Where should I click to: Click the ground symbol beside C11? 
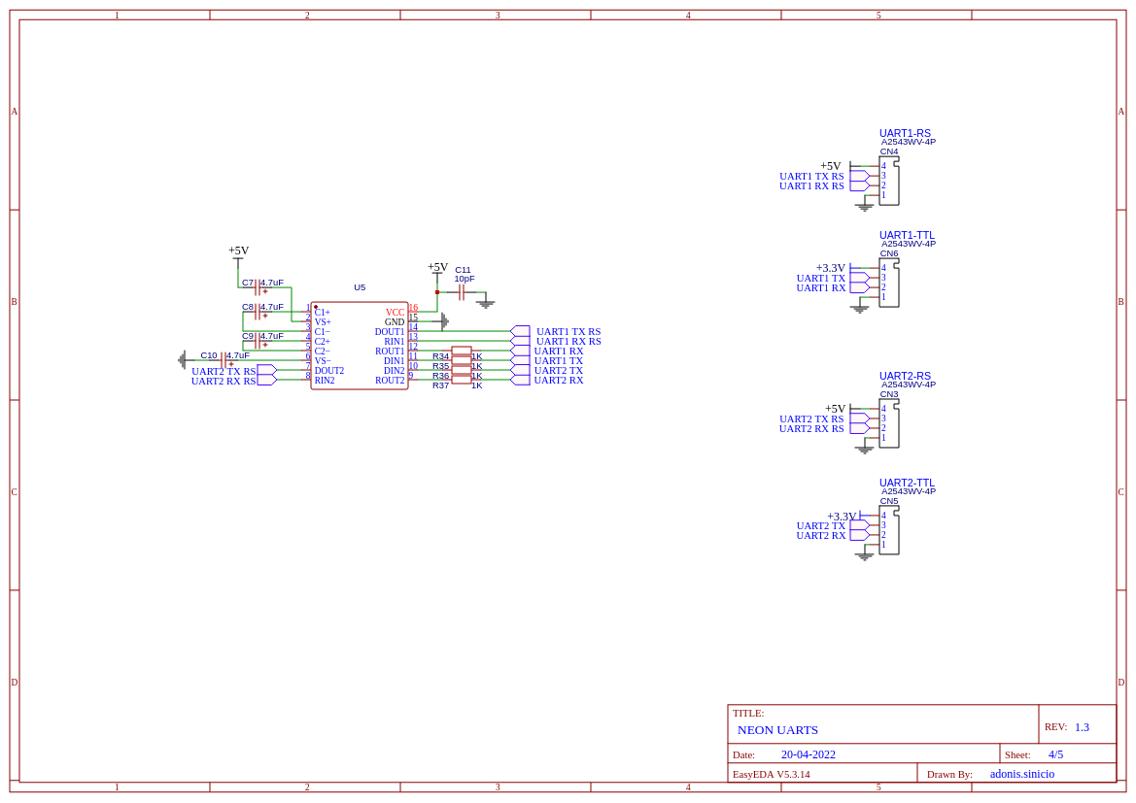coord(486,301)
